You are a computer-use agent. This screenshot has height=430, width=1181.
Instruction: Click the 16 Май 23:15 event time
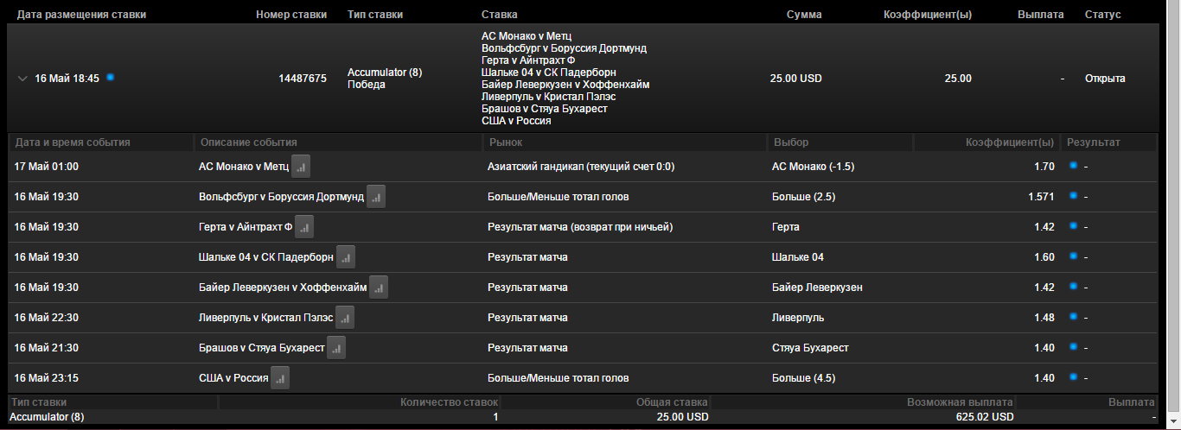click(x=46, y=377)
